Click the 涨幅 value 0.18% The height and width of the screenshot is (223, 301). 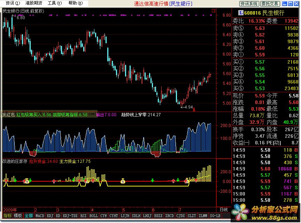[258, 109]
